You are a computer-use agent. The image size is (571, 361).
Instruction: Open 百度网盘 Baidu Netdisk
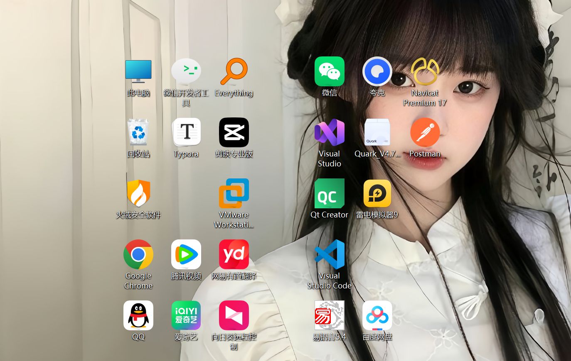tap(377, 315)
